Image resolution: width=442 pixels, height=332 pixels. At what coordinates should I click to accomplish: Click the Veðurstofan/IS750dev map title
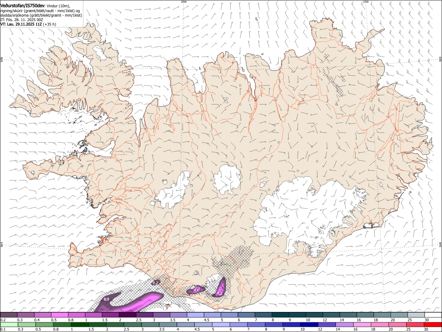pyautogui.click(x=22, y=6)
